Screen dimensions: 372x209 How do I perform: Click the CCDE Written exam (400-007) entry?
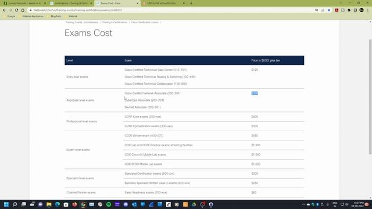(144, 136)
